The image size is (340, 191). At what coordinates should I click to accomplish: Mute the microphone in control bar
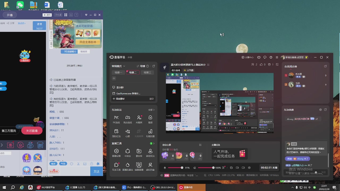[165, 168]
